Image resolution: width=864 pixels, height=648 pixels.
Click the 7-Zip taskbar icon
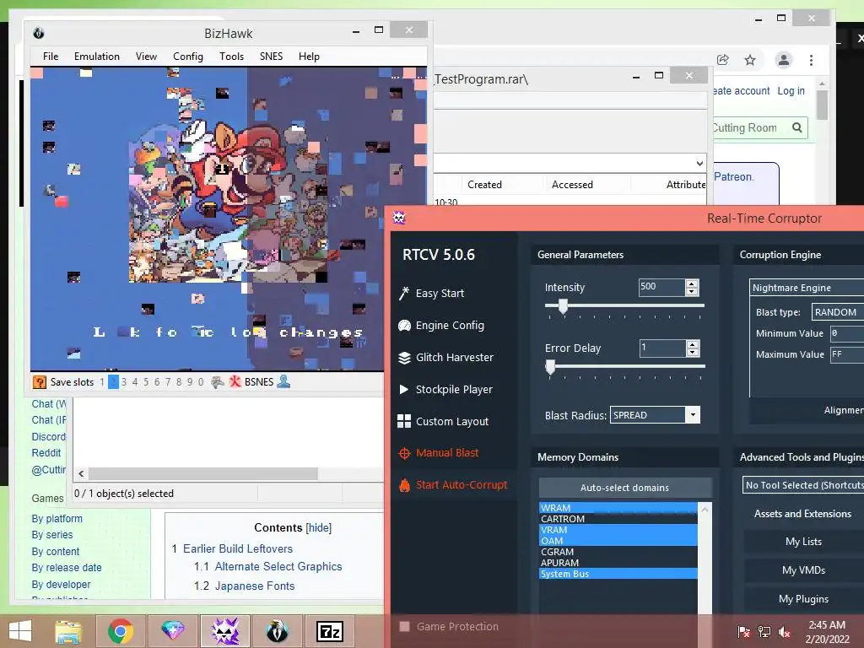(330, 631)
